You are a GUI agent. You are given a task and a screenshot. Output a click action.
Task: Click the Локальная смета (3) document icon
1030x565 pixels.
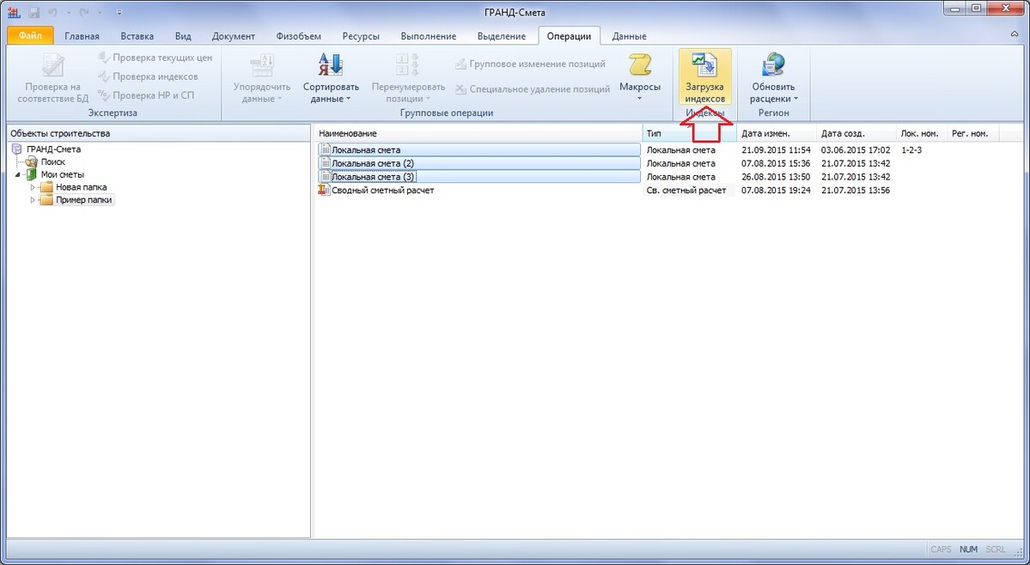coord(326,177)
